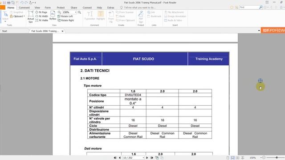Open the Form ribbon tab
Viewport: 285px width, 160px height.
[48, 8]
